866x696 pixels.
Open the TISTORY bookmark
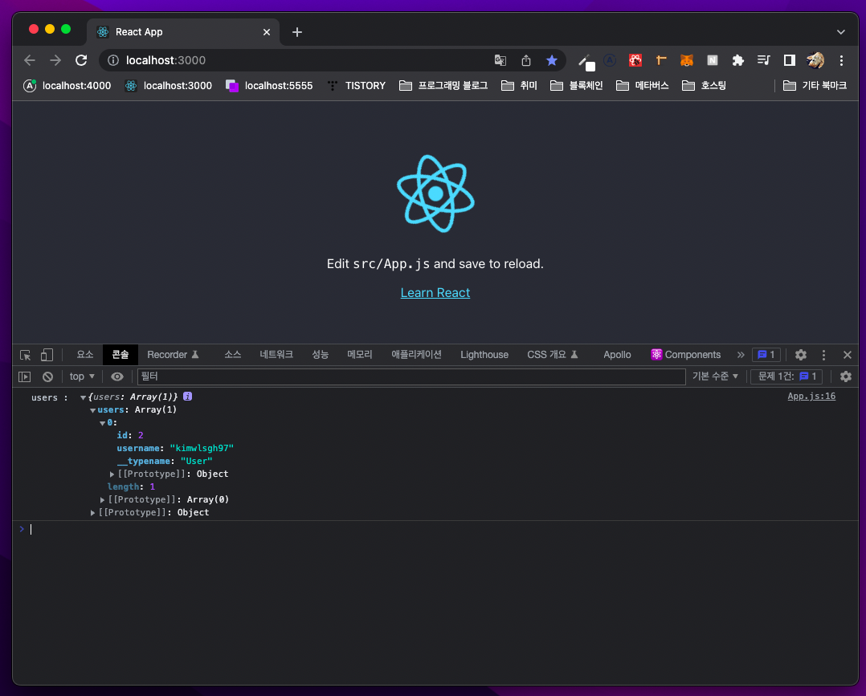coord(356,86)
